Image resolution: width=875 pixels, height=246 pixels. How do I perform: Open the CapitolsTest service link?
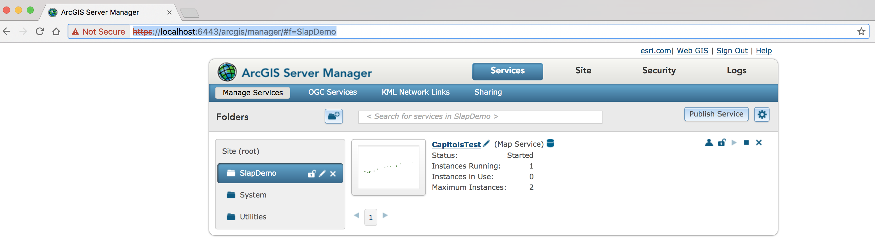pyautogui.click(x=456, y=144)
